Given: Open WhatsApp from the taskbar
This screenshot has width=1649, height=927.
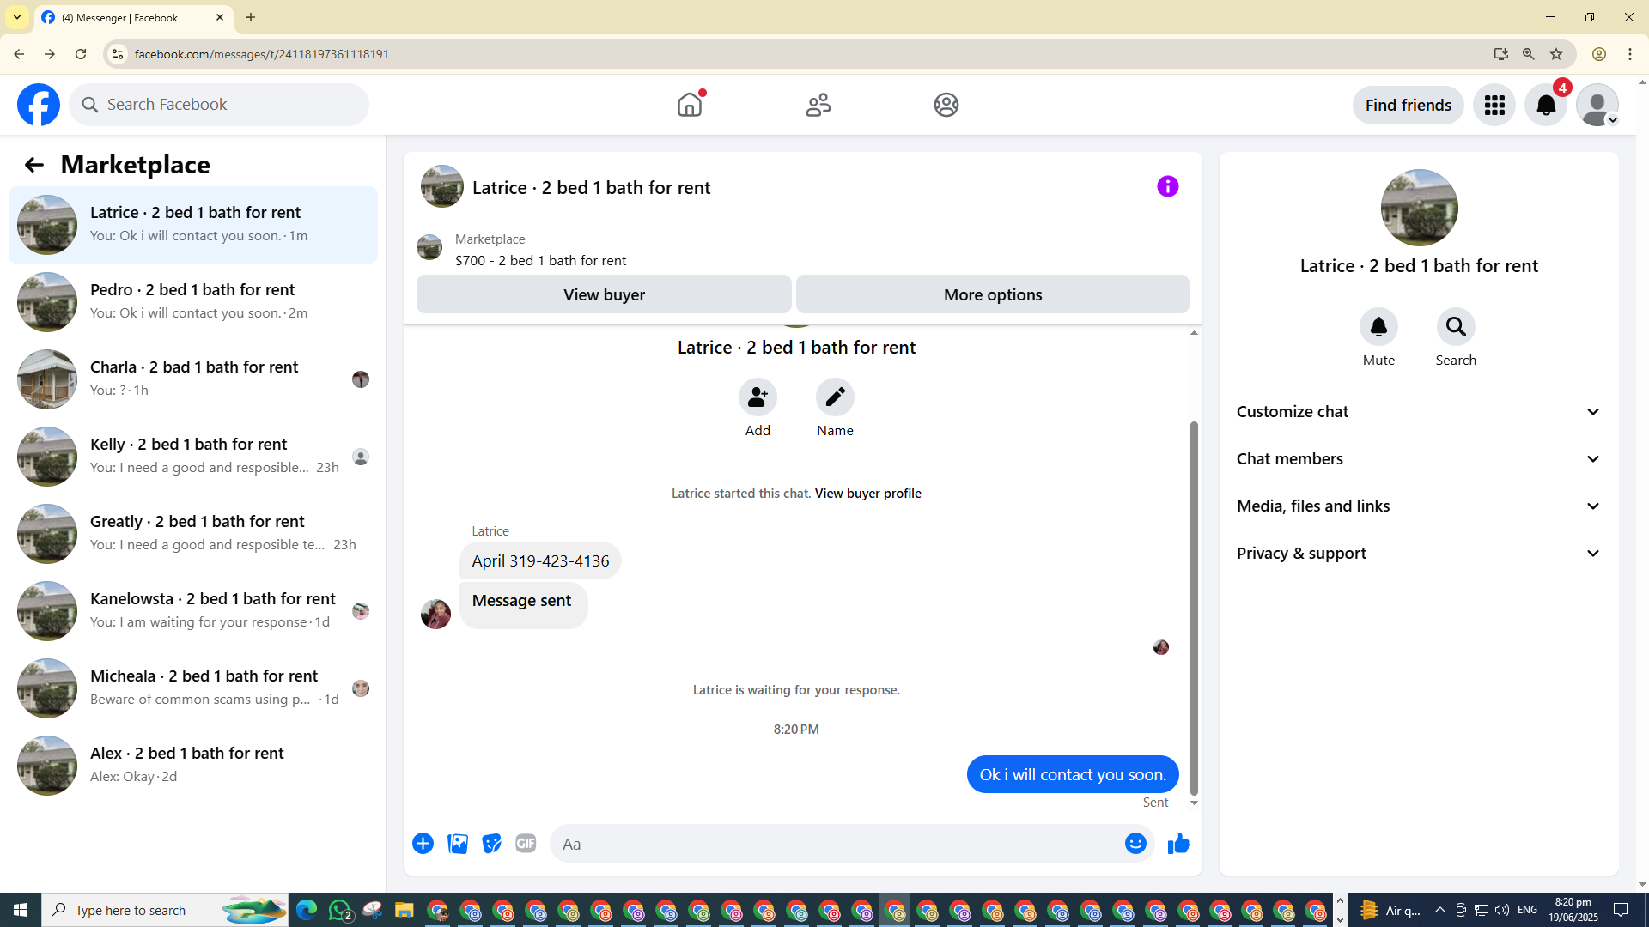Looking at the screenshot, I should pyautogui.click(x=340, y=910).
